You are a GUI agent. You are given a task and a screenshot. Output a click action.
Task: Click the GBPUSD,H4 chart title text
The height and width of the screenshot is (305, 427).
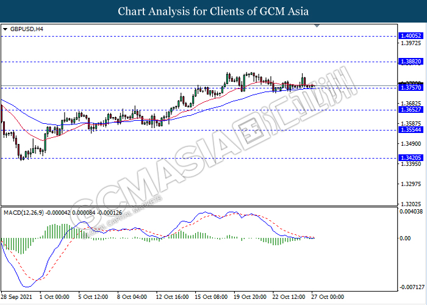pyautogui.click(x=26, y=29)
